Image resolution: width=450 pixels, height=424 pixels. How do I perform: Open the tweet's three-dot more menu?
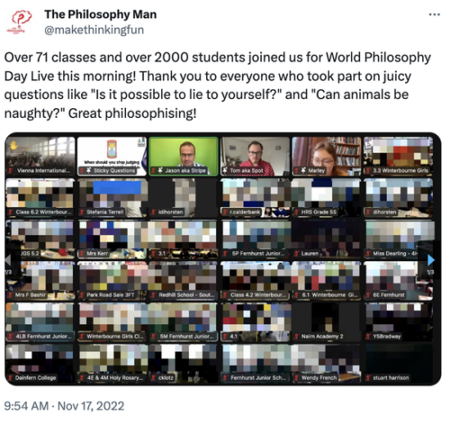tap(434, 14)
